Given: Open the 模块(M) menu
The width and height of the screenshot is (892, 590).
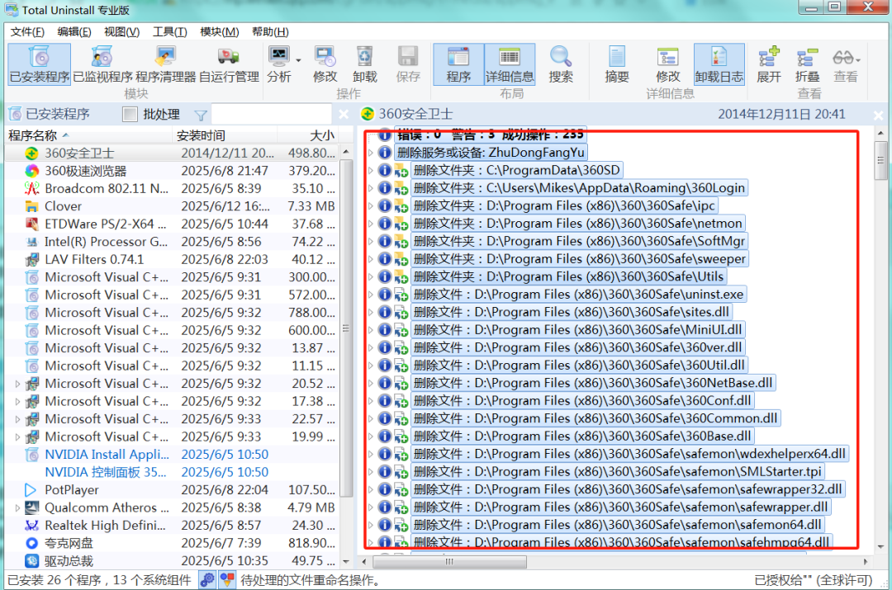Looking at the screenshot, I should pos(219,32).
